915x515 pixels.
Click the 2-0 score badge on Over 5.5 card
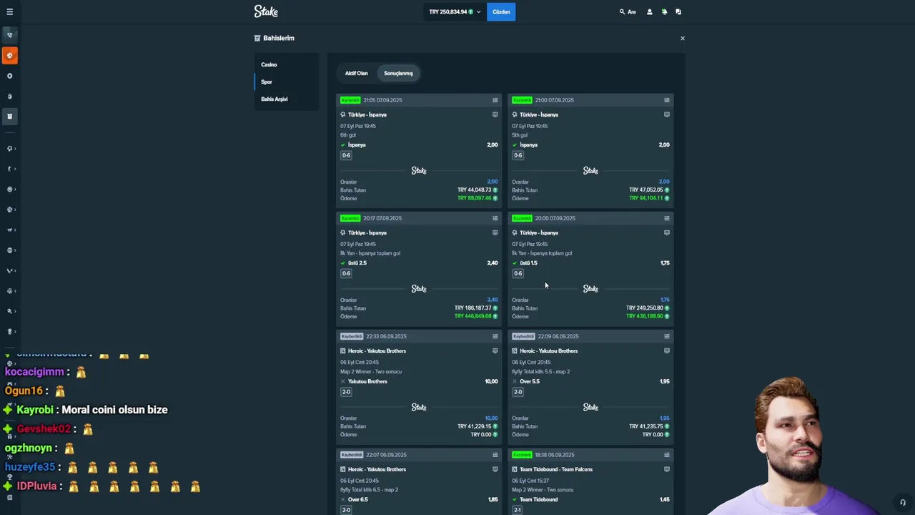coord(518,392)
